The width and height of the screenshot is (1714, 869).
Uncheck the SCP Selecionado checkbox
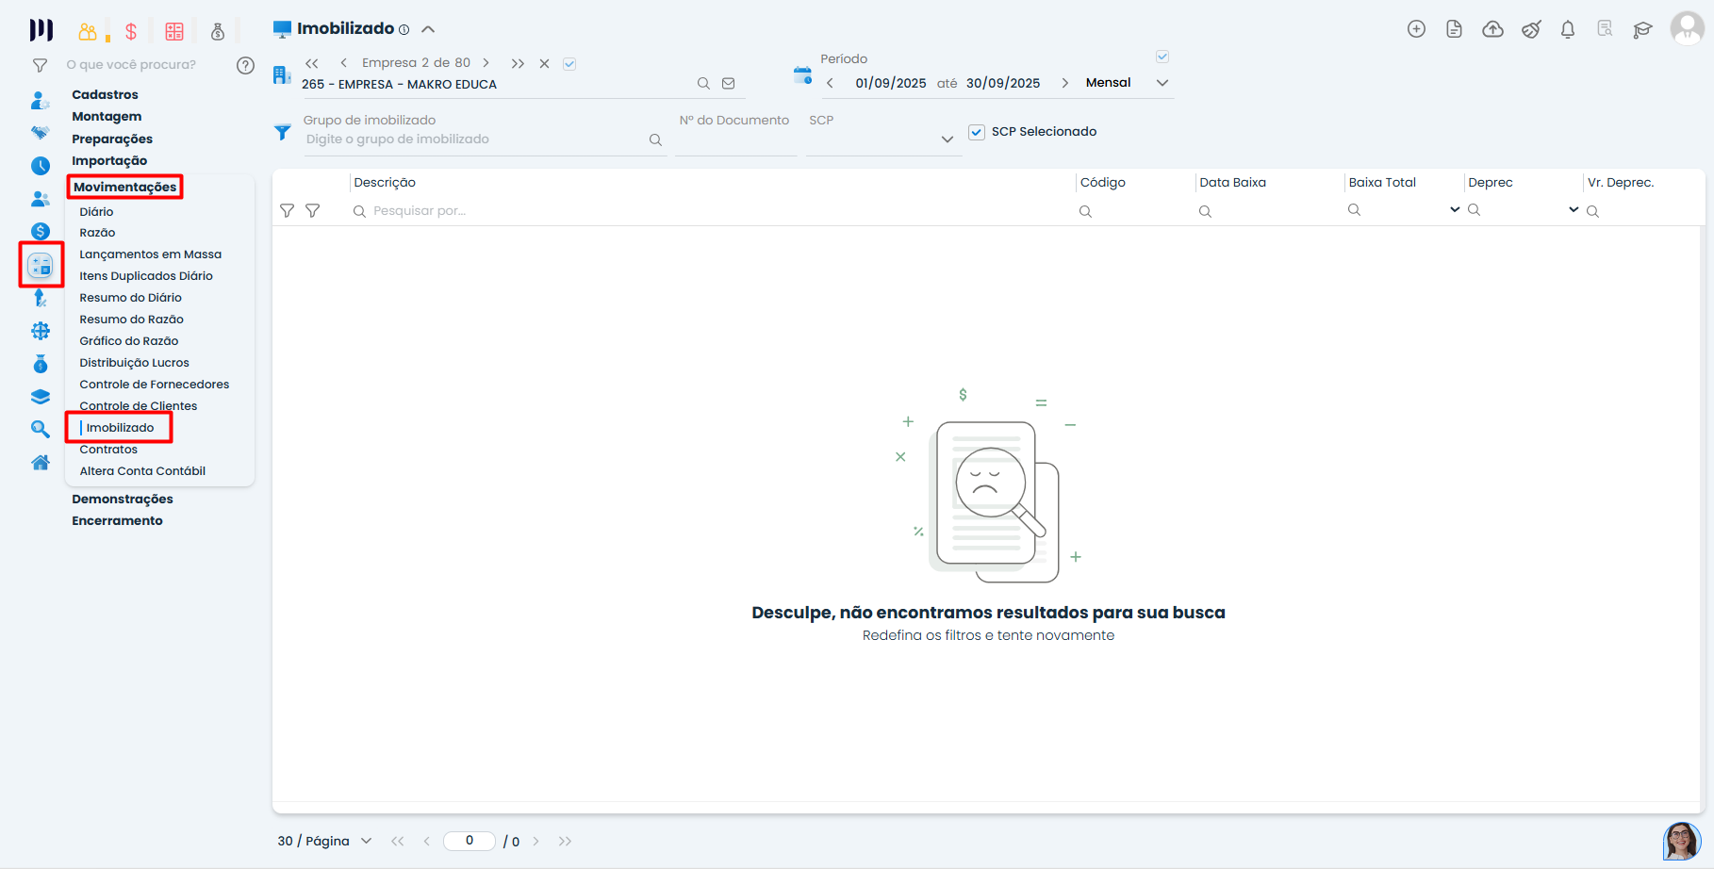point(977,132)
